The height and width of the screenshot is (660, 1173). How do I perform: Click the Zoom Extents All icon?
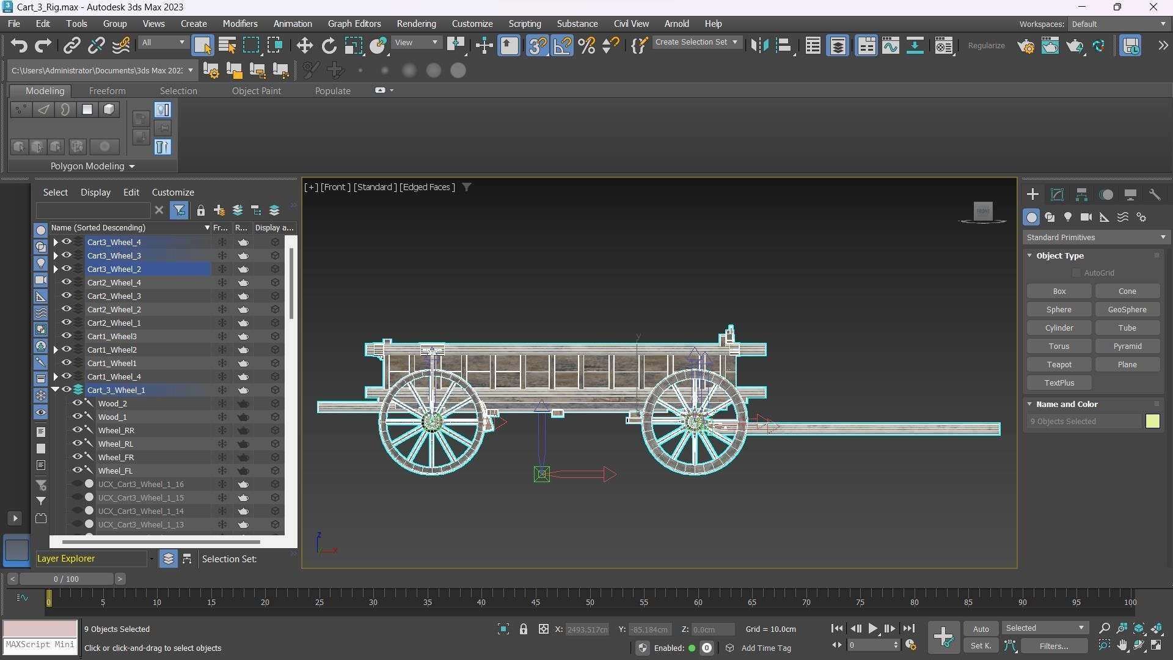coord(1157,628)
